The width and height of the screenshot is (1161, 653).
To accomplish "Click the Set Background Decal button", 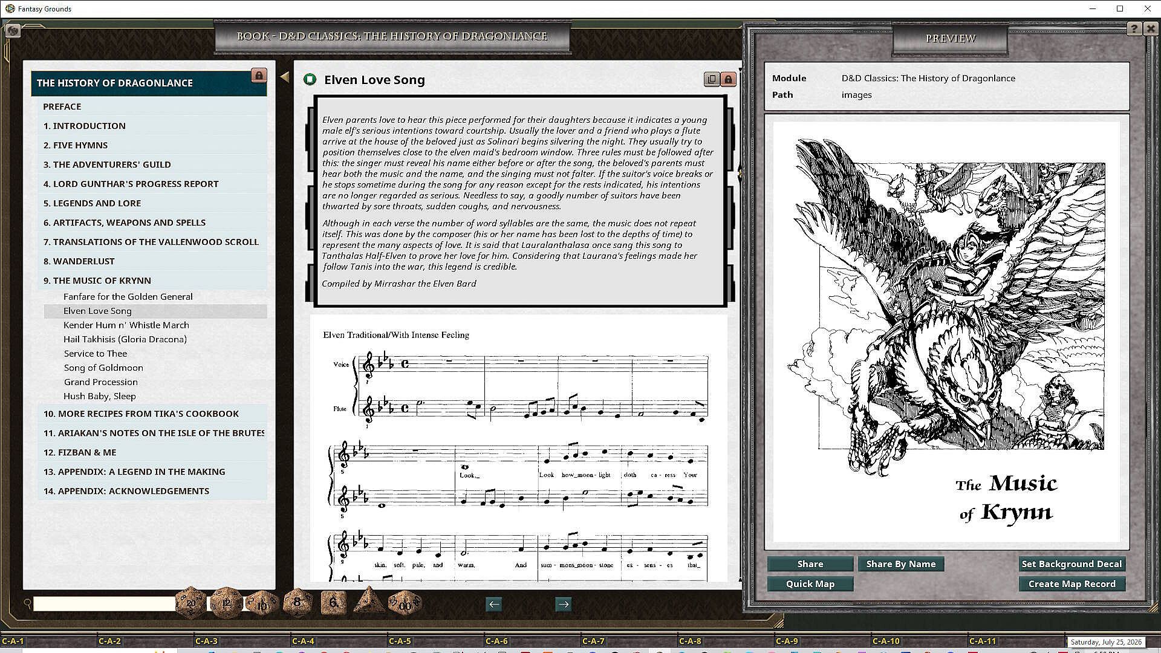I will [x=1072, y=564].
